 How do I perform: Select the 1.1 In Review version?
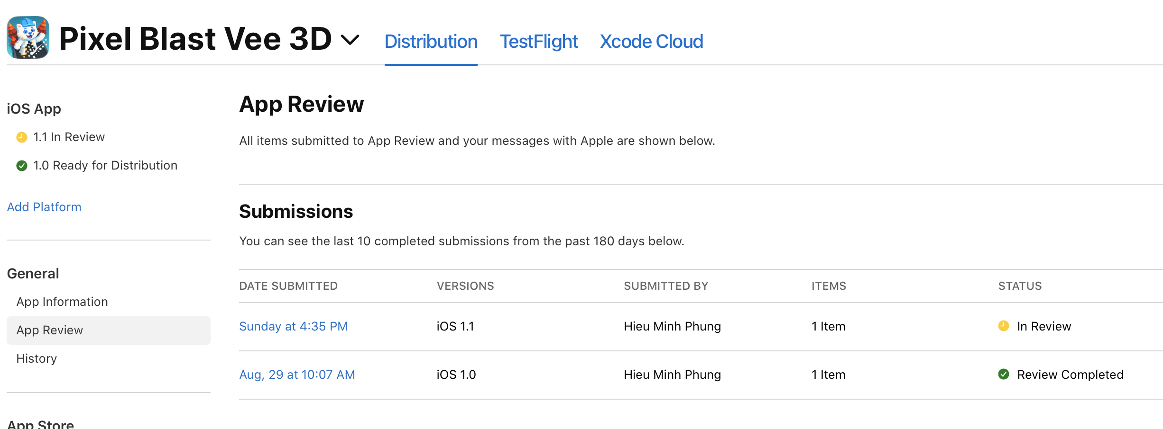point(69,137)
